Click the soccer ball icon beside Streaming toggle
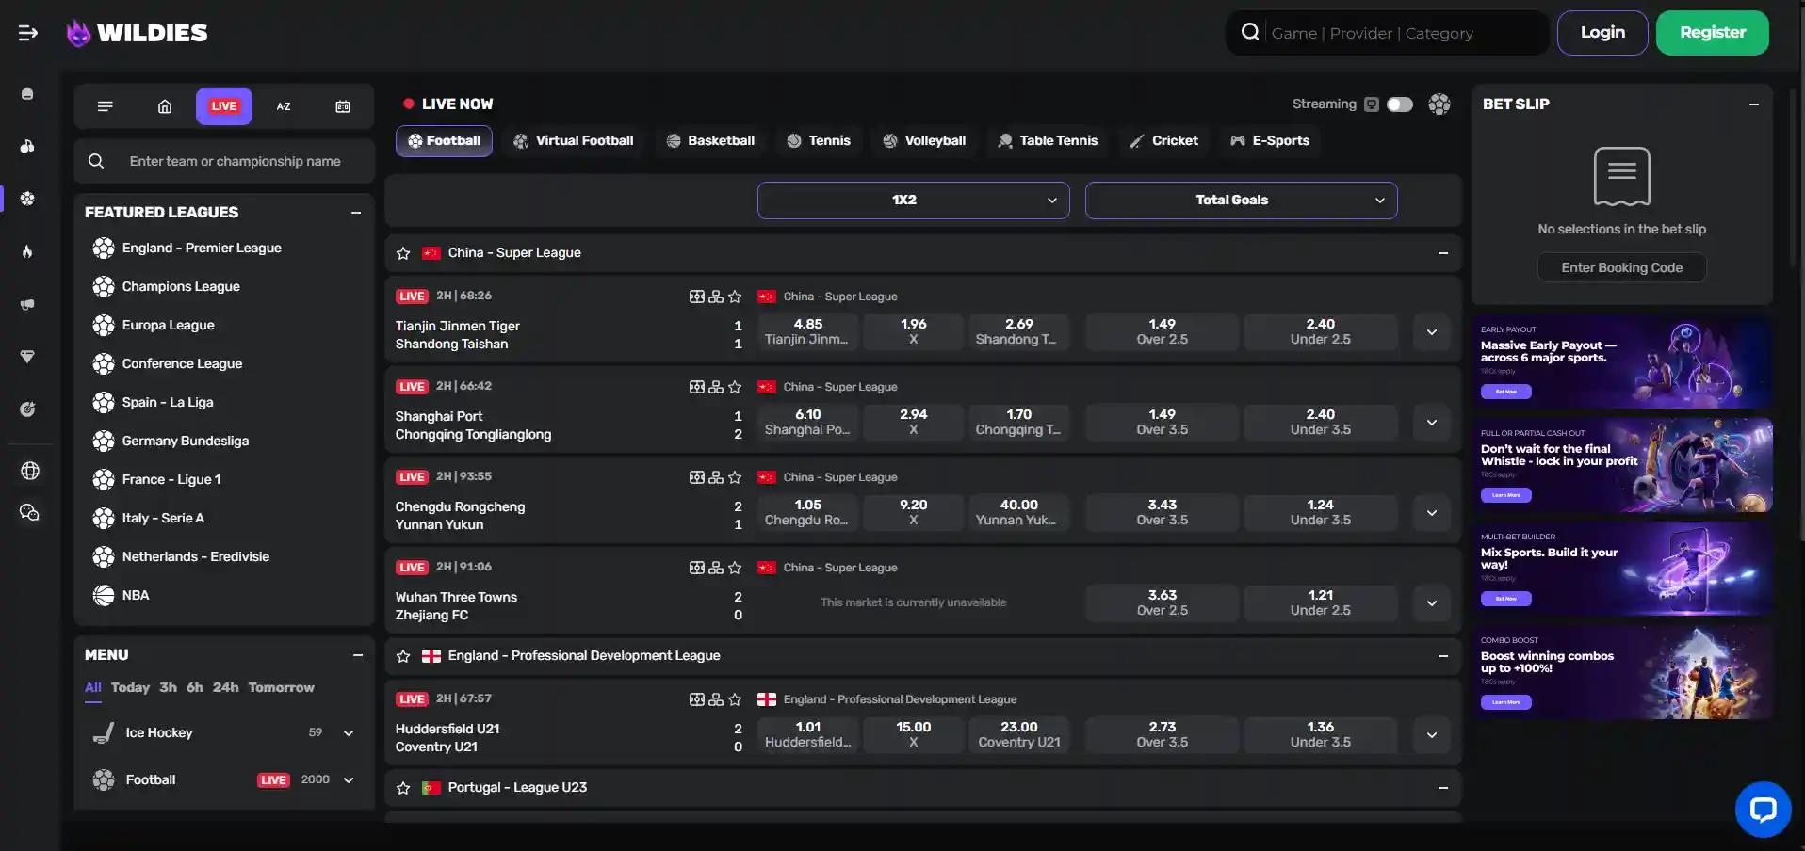Screen dimensions: 1805x851 click(1439, 104)
